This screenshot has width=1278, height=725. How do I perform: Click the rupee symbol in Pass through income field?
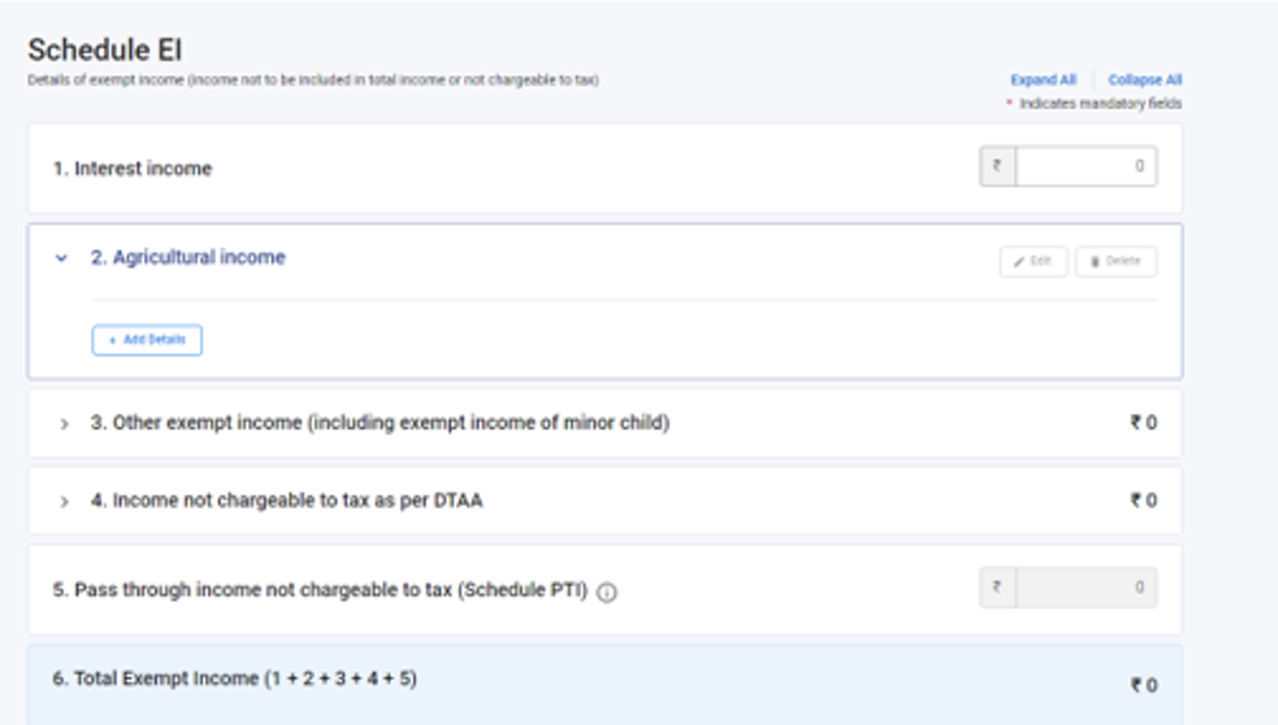(x=997, y=587)
